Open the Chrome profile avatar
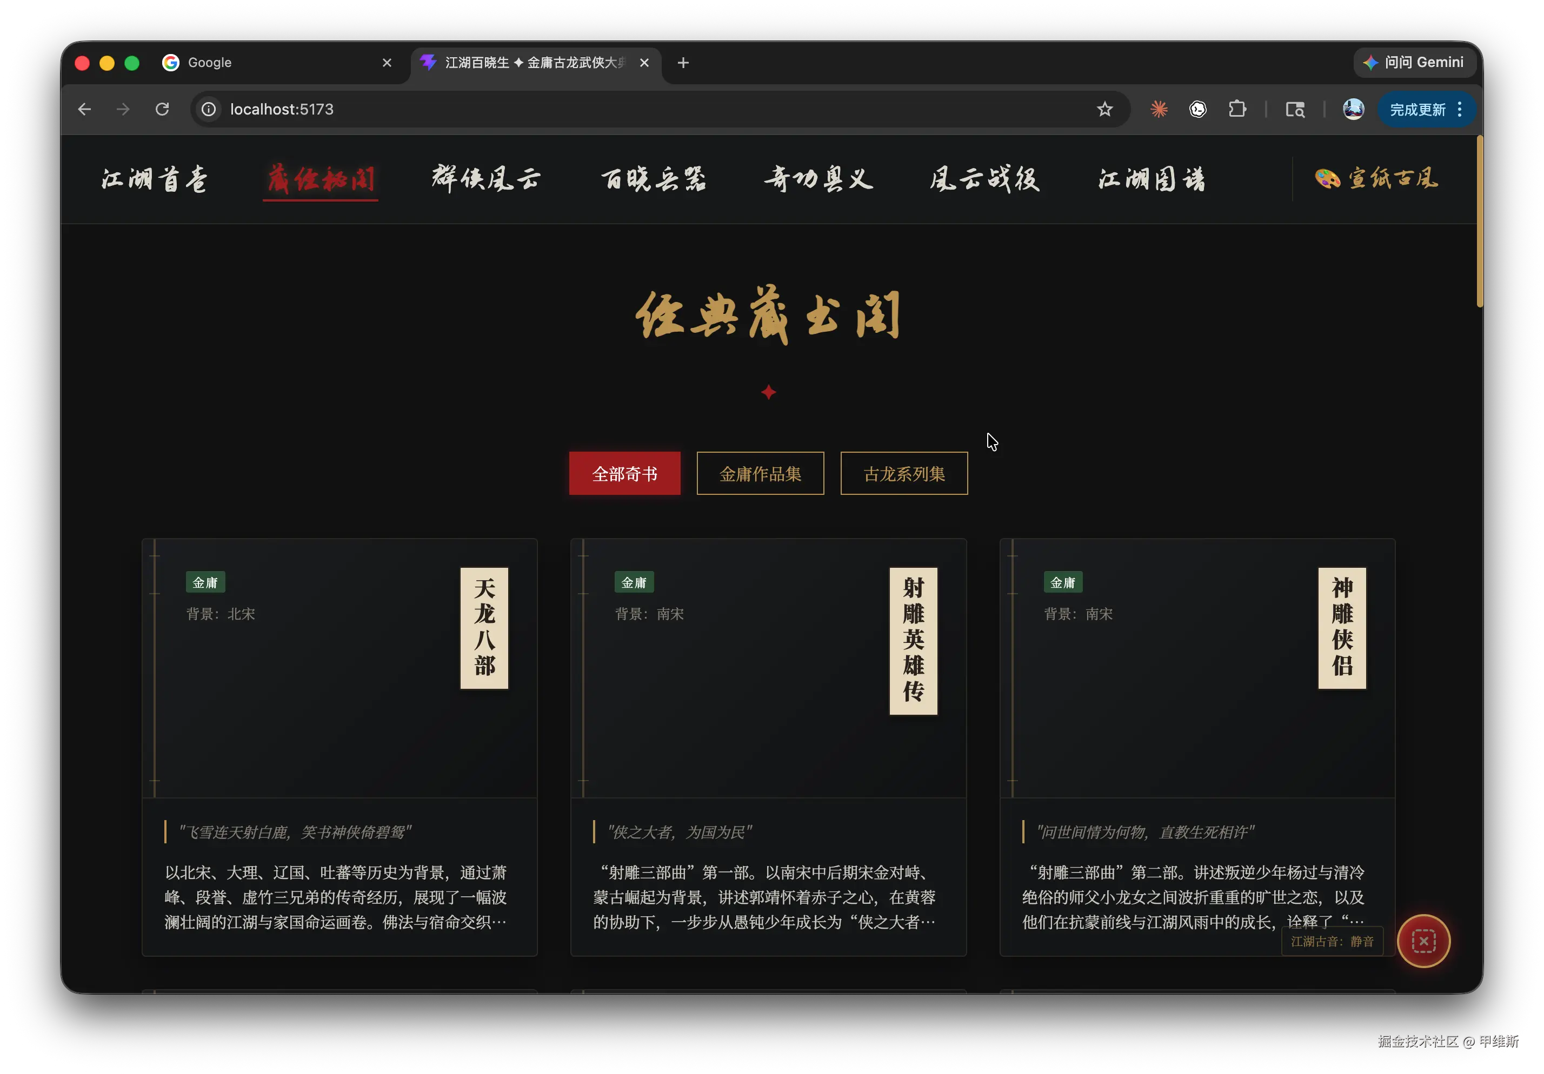Image resolution: width=1544 pixels, height=1074 pixels. (x=1353, y=109)
